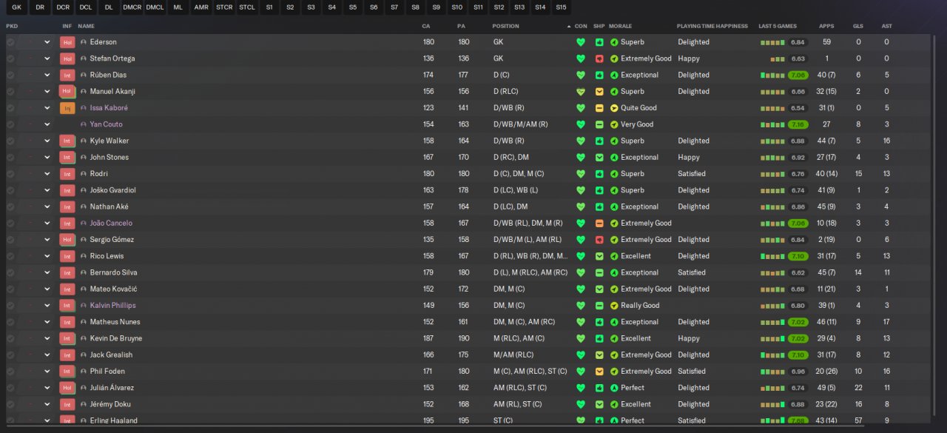Viewport: 947px width, 433px height.
Task: Click Kyle Walker's 'Int' info badge
Action: (x=67, y=141)
